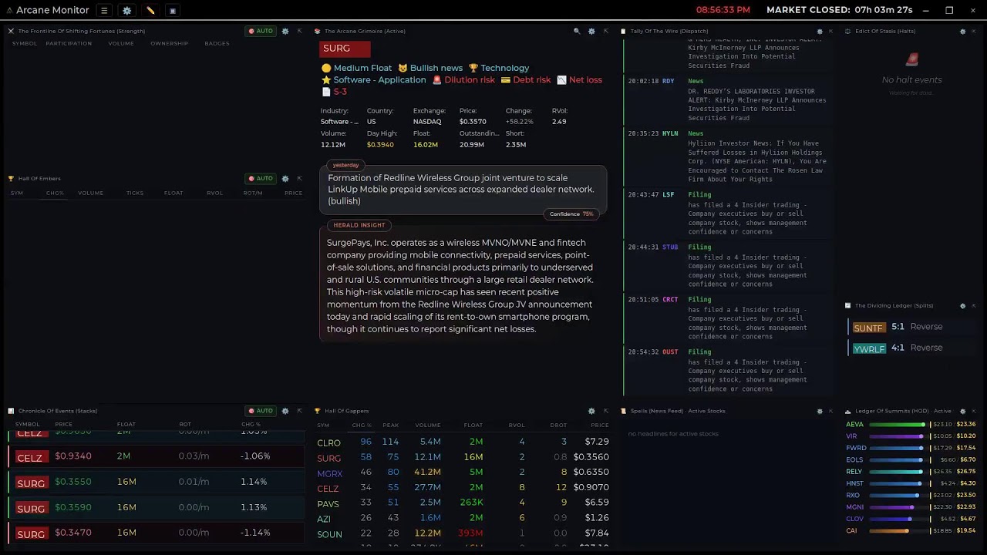Open Chronicle Of Events settings gear
This screenshot has width=987, height=555.
[x=285, y=411]
